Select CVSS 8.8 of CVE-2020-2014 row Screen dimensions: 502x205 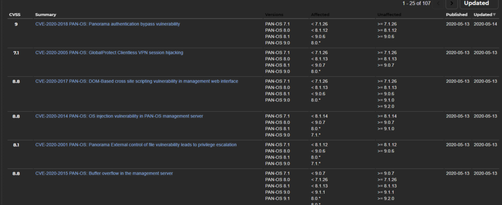16,116
